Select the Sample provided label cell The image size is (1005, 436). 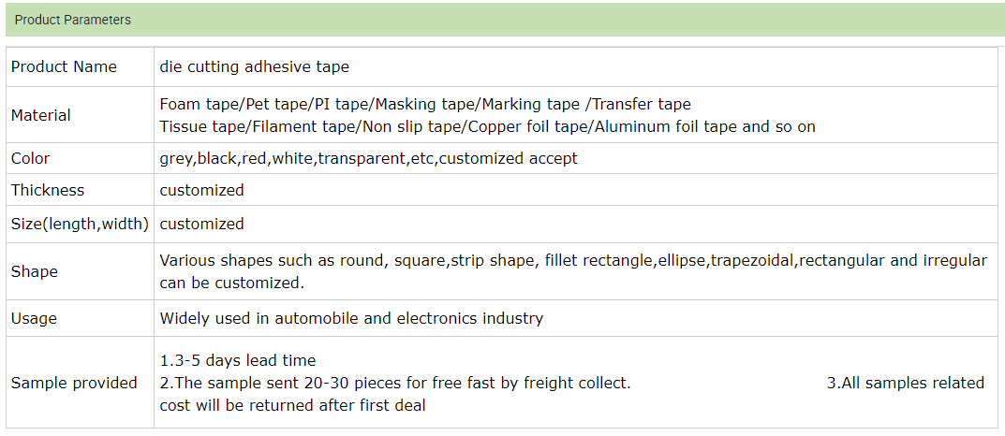(x=74, y=383)
